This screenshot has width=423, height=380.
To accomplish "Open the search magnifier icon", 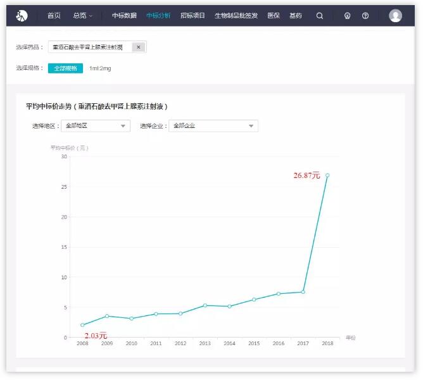I will coord(320,16).
